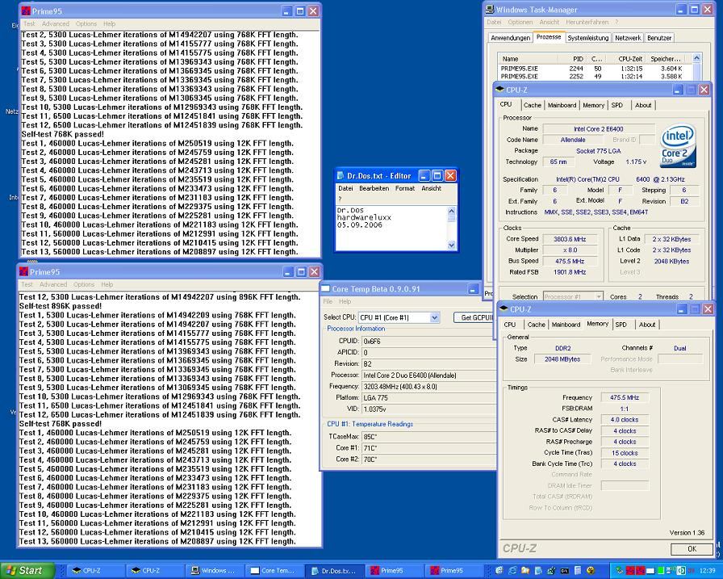Click the 'Self-test 896K passed!' line in lower Prime95

[x=61, y=306]
